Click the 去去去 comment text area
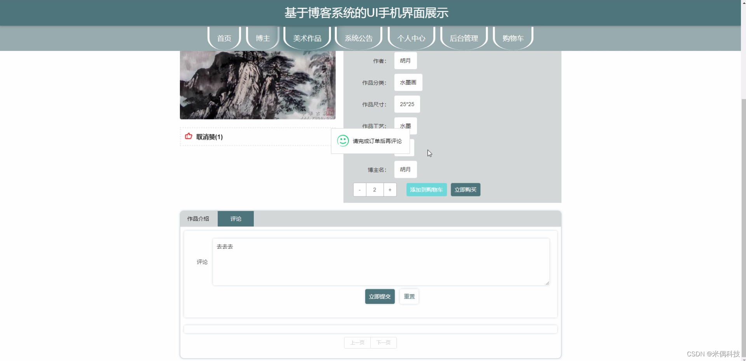This screenshot has width=746, height=361. point(381,261)
